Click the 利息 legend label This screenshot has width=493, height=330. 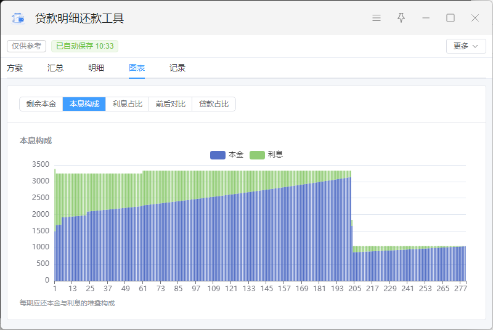click(x=275, y=155)
